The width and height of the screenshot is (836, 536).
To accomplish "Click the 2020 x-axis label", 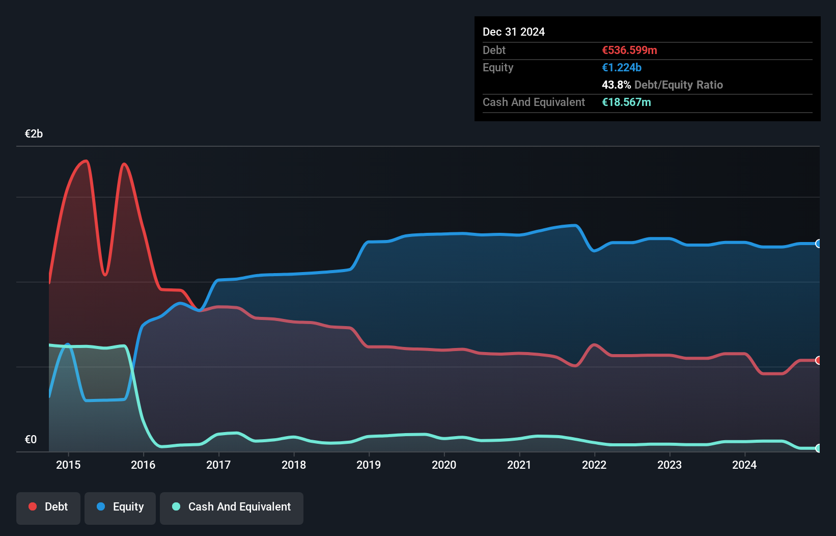I will tap(444, 465).
